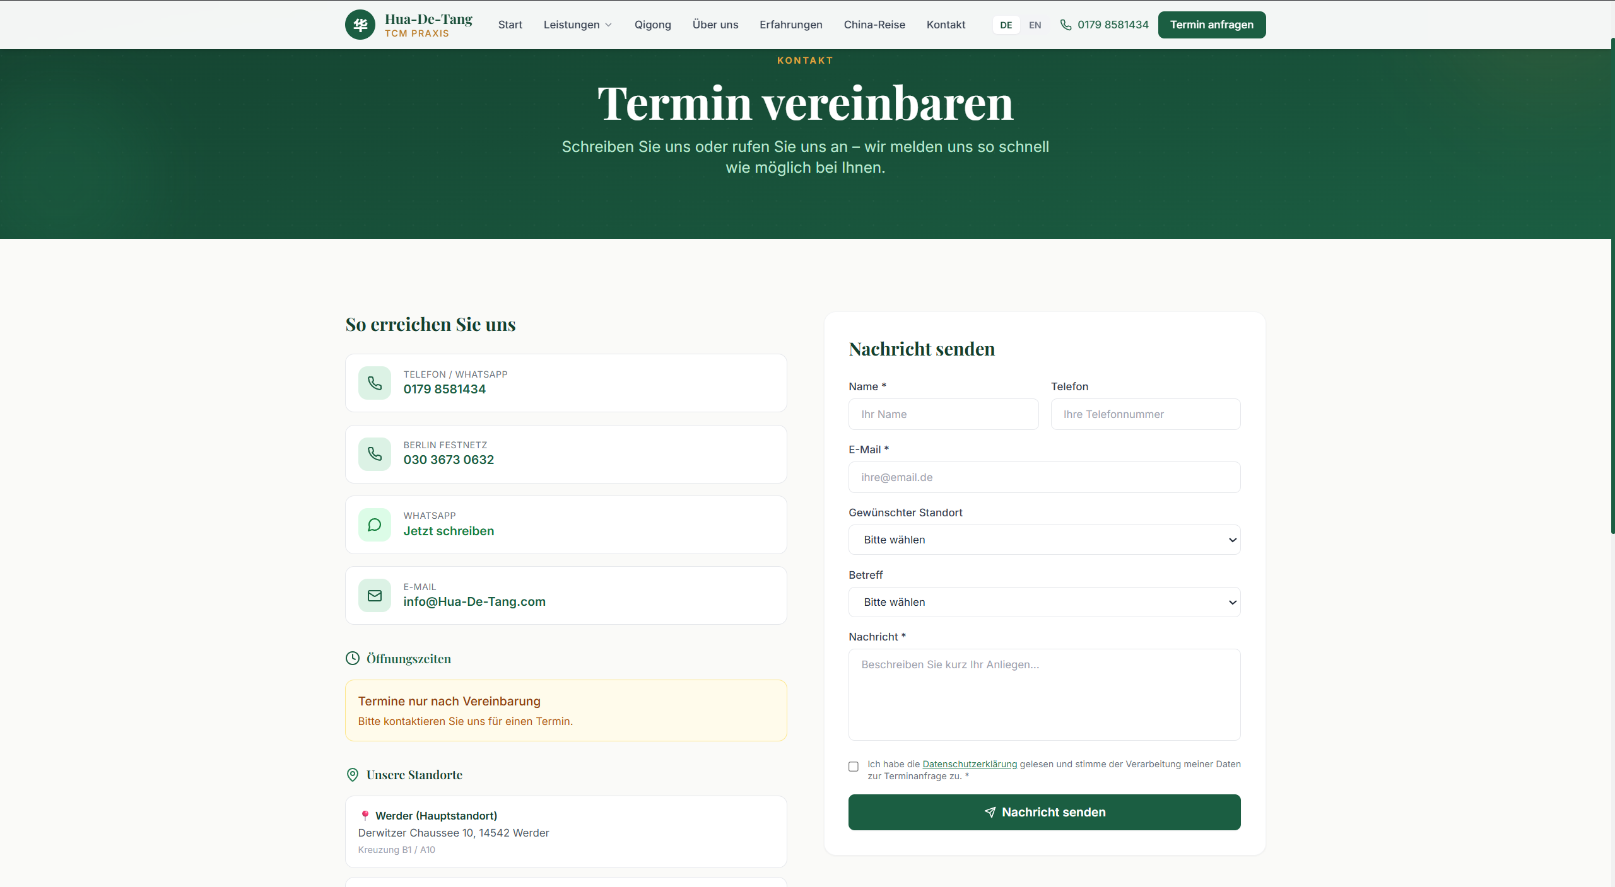Open the China-Reise menu item
The width and height of the screenshot is (1615, 887).
[874, 25]
